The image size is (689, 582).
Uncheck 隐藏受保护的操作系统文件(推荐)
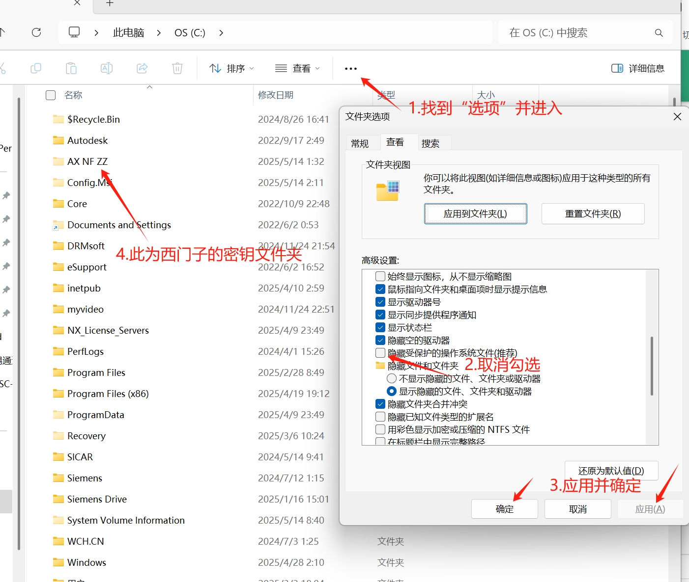click(x=380, y=352)
